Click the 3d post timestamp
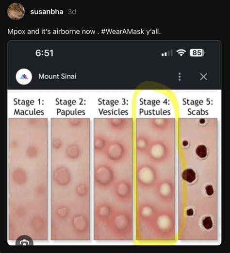Image resolution: width=230 pixels, height=253 pixels. click(x=72, y=12)
